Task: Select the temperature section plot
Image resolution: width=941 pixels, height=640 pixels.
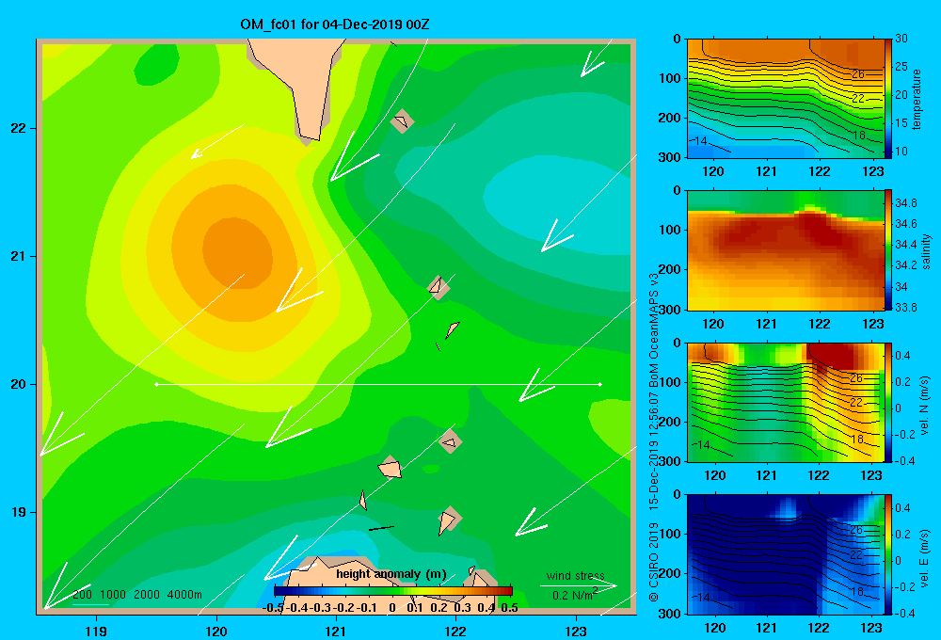Action: pos(786,99)
